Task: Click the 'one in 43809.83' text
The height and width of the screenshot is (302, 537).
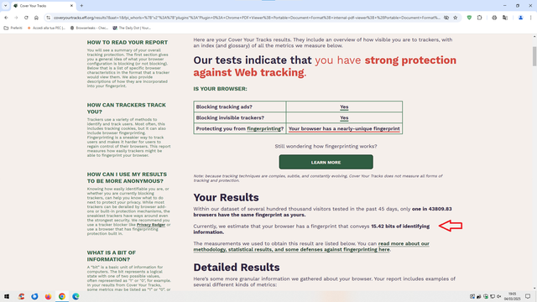Action: [432, 209]
